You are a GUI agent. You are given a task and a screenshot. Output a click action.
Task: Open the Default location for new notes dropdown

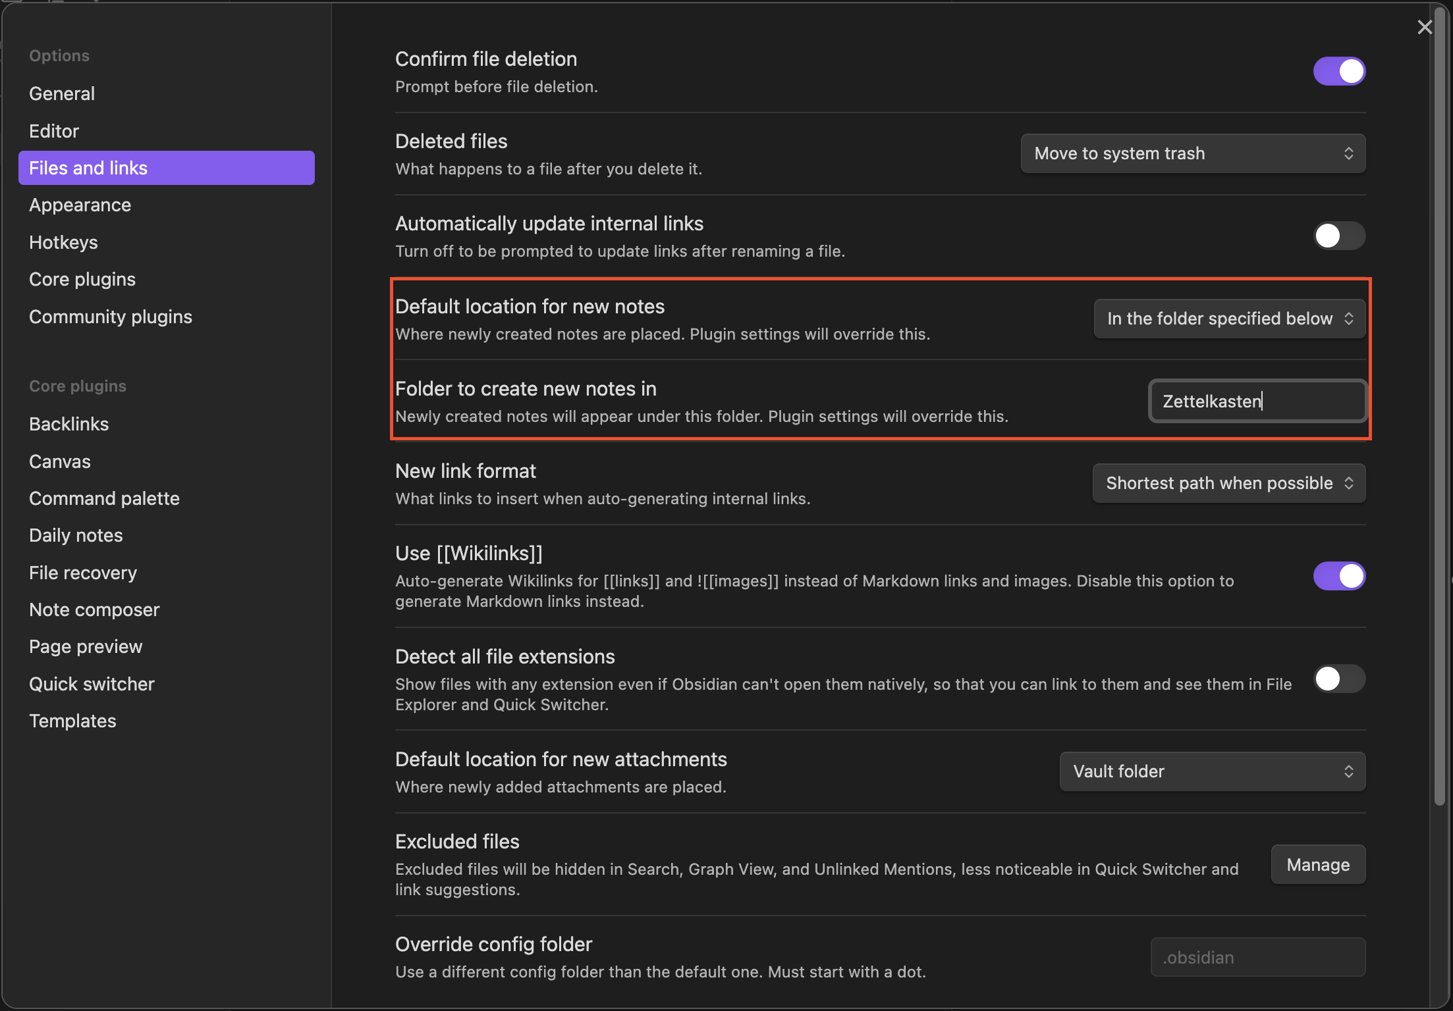pos(1228,318)
